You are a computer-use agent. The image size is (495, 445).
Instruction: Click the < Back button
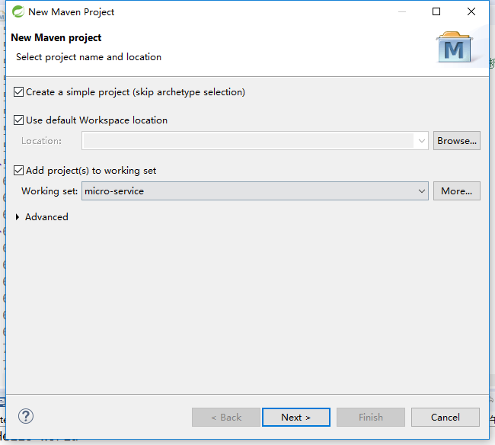click(x=226, y=417)
